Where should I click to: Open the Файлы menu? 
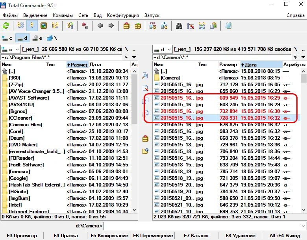click(x=10, y=15)
